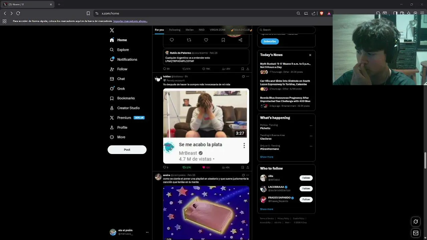Open the Grok floating button at bottom right

tap(416, 221)
